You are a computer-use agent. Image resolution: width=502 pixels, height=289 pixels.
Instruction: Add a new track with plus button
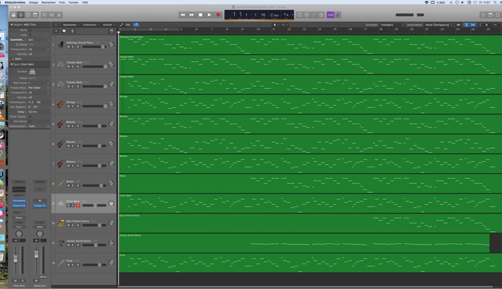(x=56, y=31)
